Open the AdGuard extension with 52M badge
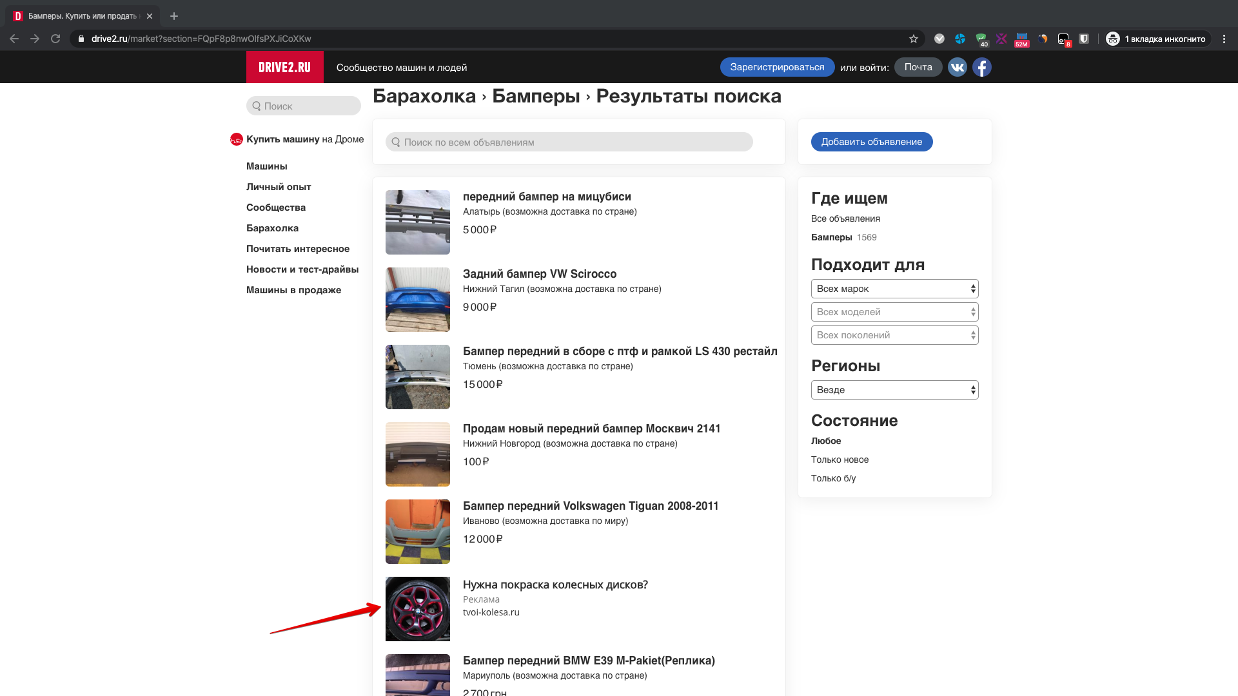This screenshot has width=1238, height=696. [x=1021, y=39]
